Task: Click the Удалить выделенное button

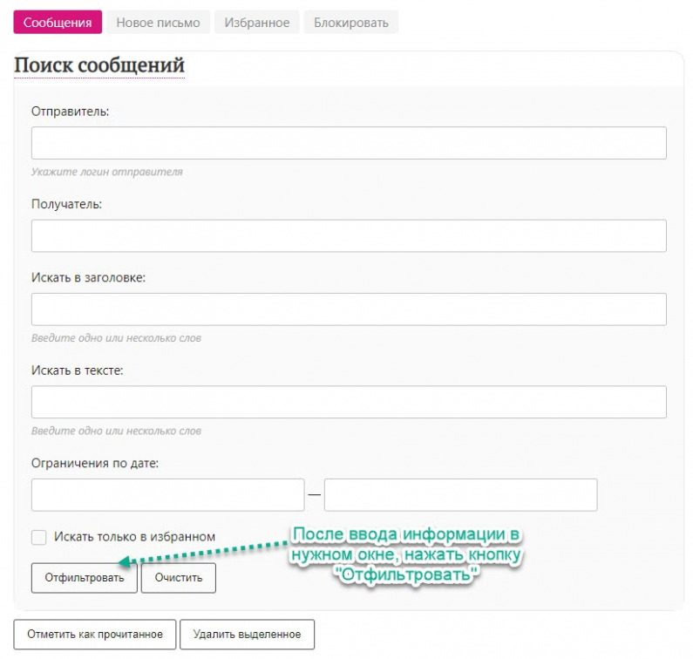Action: 247,635
